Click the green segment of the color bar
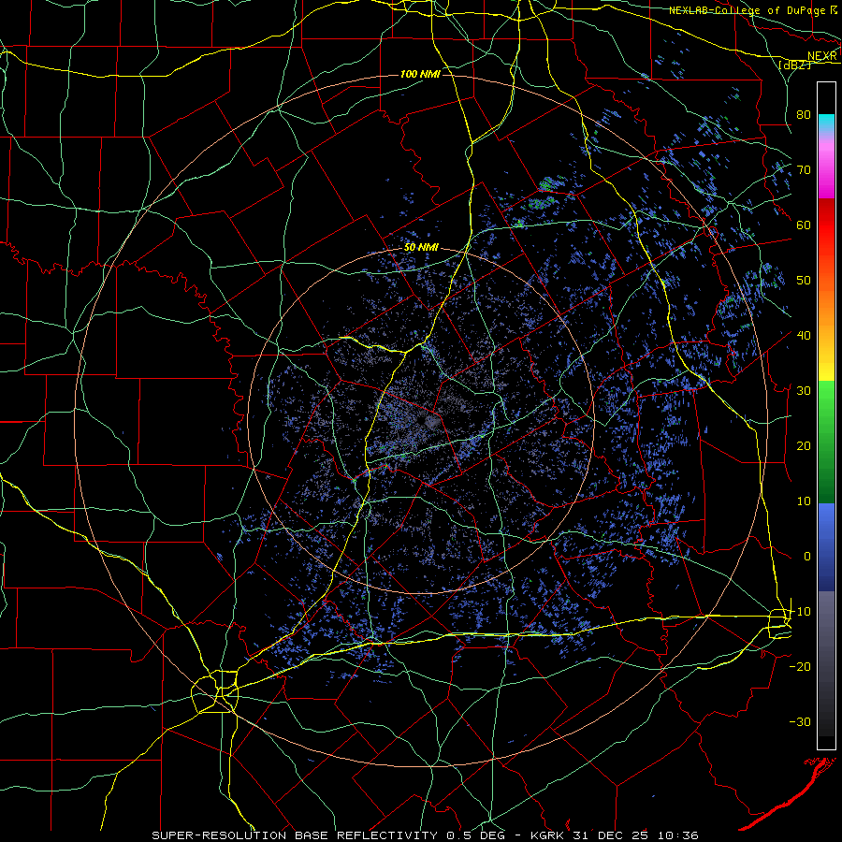This screenshot has height=842, width=842. click(x=826, y=441)
